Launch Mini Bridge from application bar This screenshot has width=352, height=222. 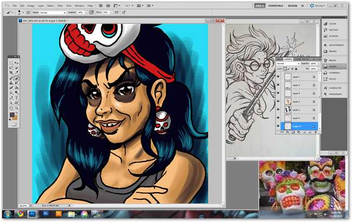[x=108, y=5]
